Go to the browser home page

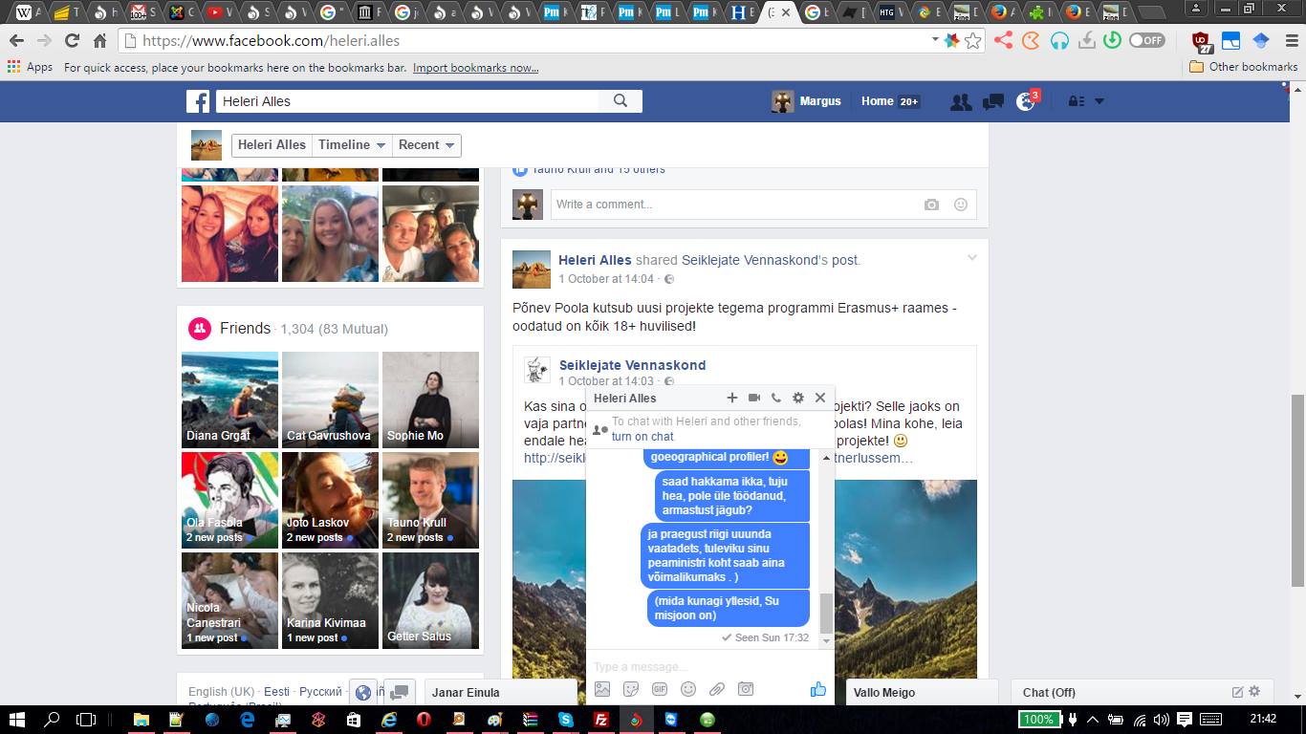99,40
